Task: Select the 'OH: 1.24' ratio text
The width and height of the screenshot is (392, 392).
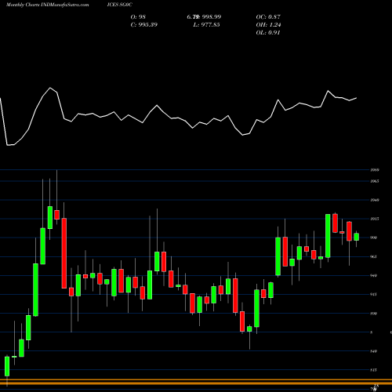Action: [x=268, y=25]
